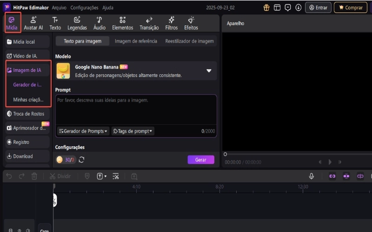Open the Download section in sidebar
This screenshot has height=232, width=372.
[x=27, y=156]
